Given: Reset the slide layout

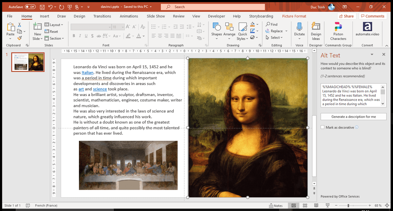Looking at the screenshot, I should (51, 32).
